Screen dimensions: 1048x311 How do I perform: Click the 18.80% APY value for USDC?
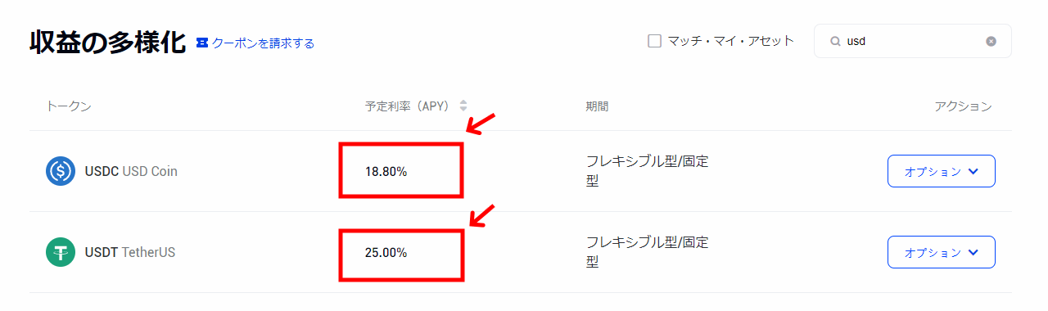point(386,171)
